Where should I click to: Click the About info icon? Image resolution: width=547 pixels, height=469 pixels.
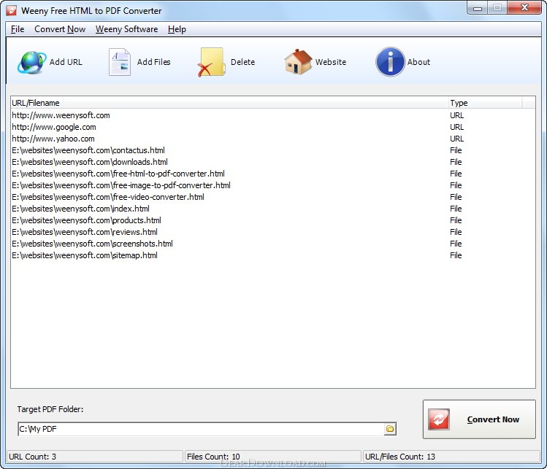(390, 62)
